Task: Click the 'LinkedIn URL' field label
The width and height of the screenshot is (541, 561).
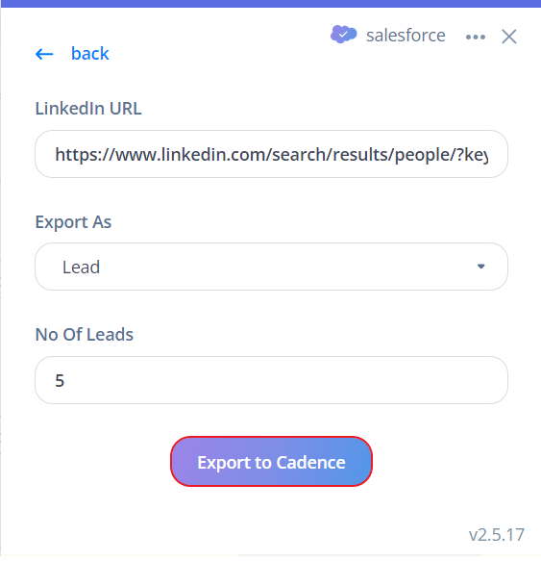Action: tap(88, 108)
